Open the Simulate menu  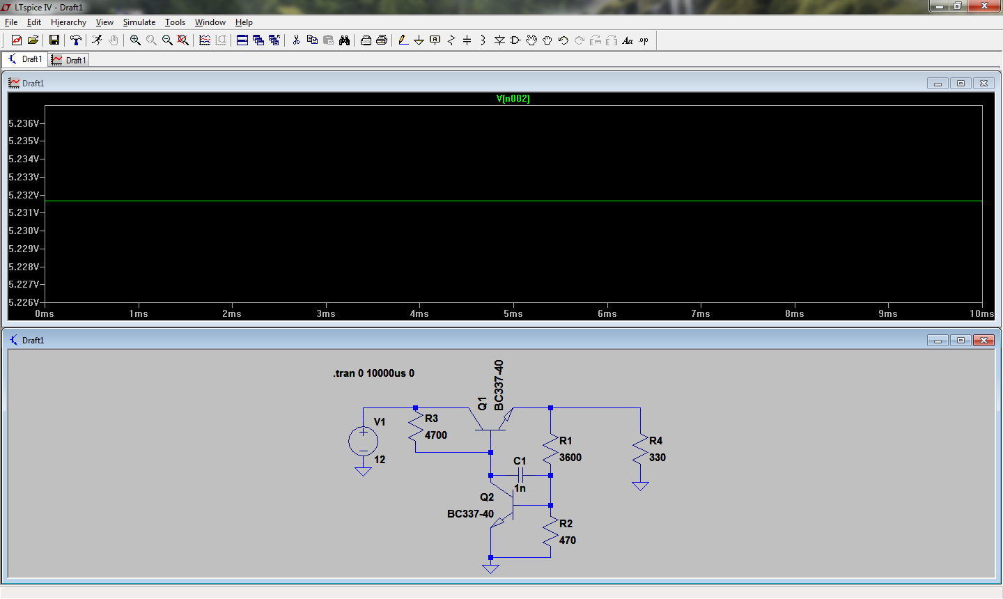(x=139, y=22)
